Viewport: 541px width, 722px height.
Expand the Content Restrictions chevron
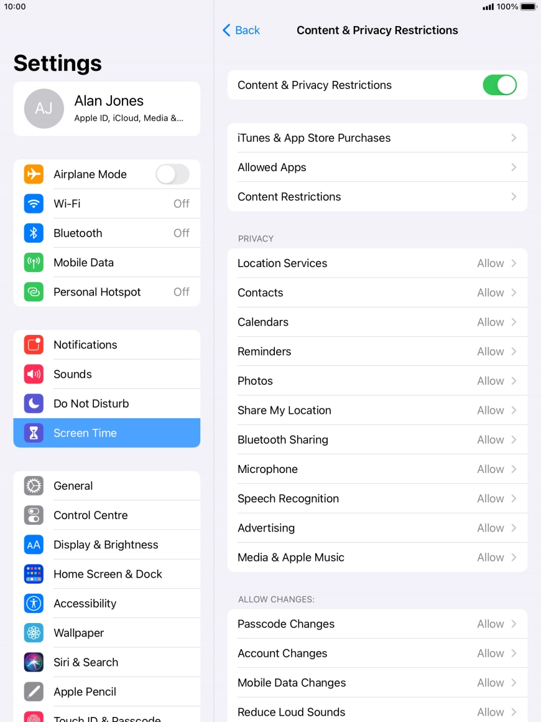click(514, 197)
